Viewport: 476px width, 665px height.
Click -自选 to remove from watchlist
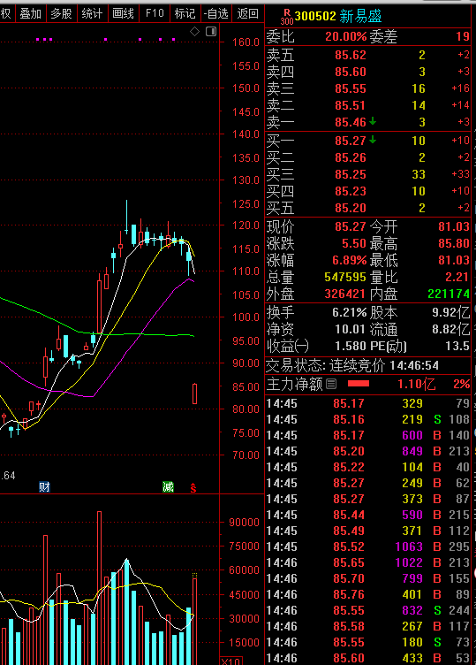click(x=216, y=13)
